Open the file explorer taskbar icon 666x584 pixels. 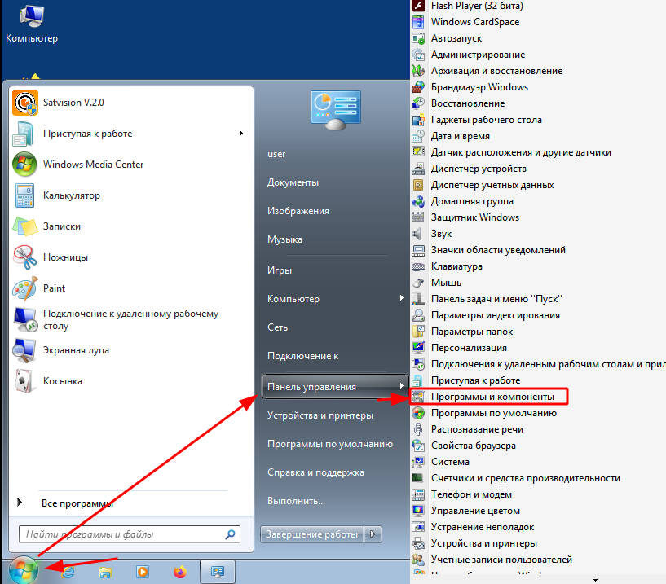[x=105, y=572]
